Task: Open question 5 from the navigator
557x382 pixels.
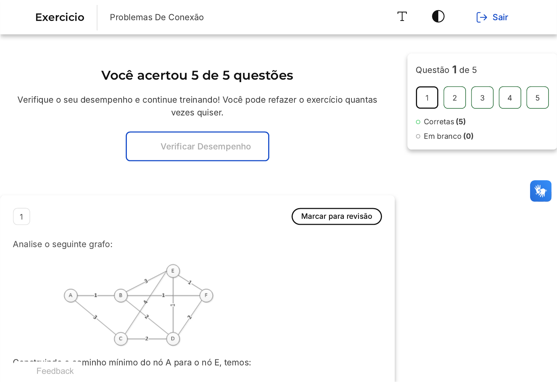Action: 538,98
